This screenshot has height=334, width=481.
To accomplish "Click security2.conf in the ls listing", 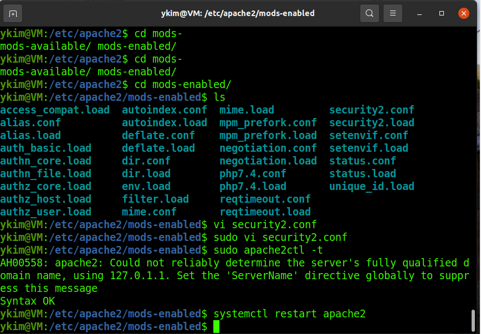I will [x=372, y=110].
